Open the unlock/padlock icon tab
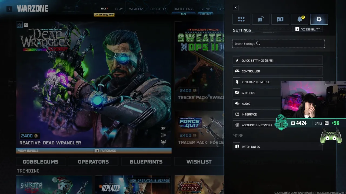Viewport: 346px width, 194px height. 261,19
